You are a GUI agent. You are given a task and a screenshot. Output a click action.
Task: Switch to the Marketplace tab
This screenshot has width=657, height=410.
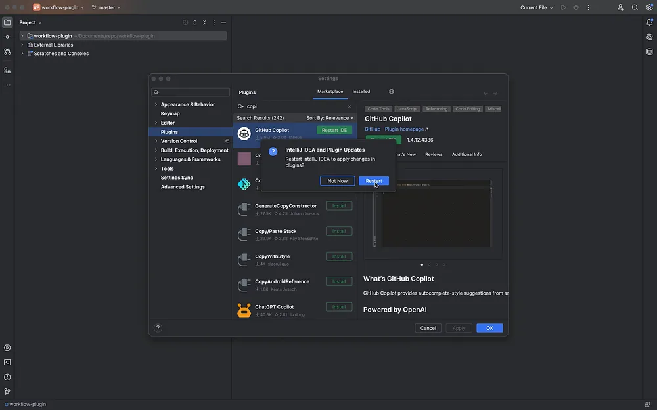(x=330, y=92)
